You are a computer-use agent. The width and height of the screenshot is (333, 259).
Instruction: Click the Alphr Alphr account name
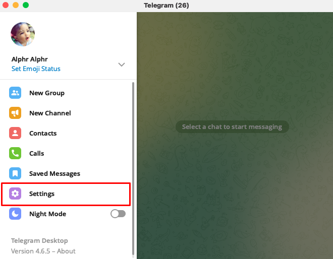[x=30, y=59]
